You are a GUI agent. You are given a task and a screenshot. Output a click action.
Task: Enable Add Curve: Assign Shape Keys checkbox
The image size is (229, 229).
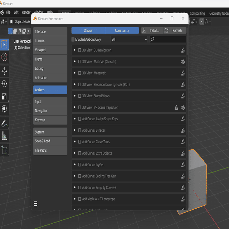[79, 119]
